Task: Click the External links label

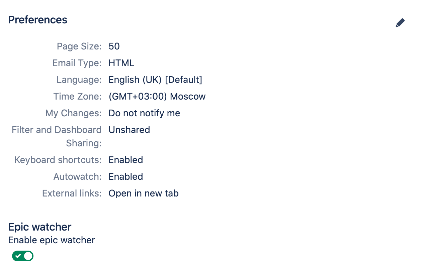Action: point(72,193)
